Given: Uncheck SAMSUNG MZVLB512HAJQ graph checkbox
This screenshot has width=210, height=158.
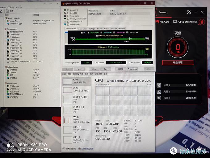Looking at the screenshot, I should pyautogui.click(x=97, y=36).
